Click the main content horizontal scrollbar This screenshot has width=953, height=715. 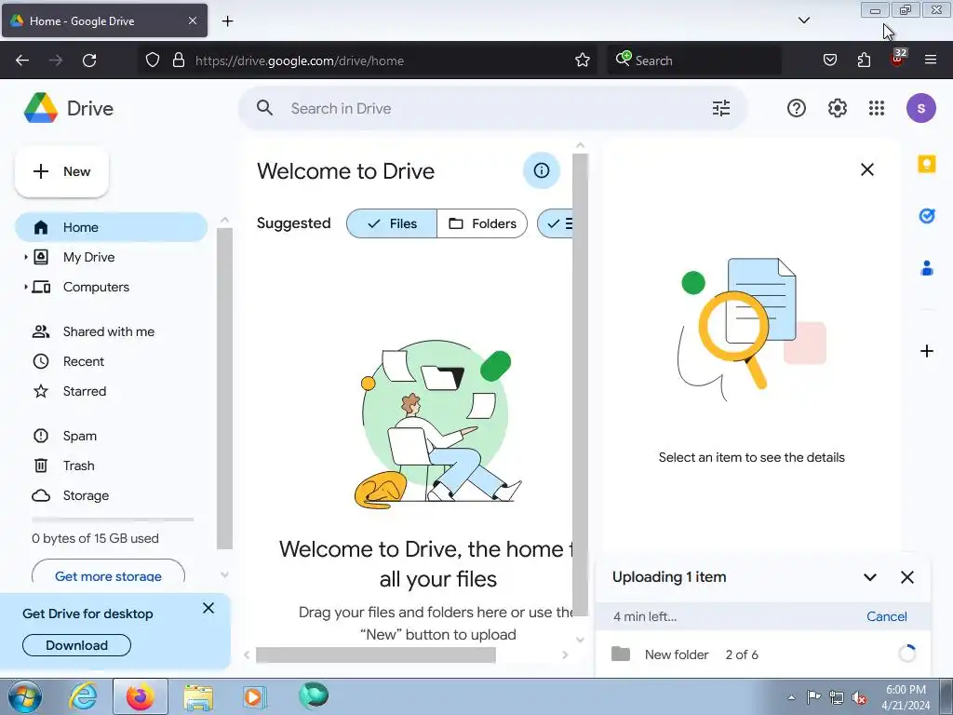pos(376,654)
